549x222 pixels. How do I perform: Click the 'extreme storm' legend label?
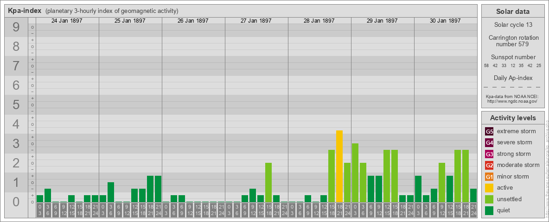click(517, 131)
